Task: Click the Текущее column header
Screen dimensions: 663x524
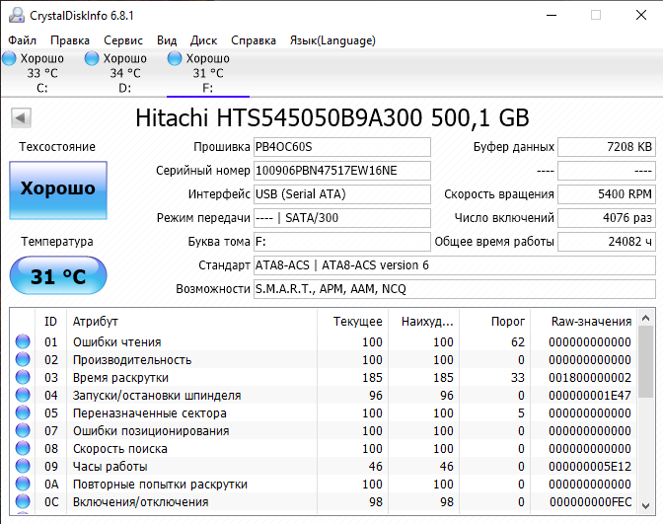Action: click(x=352, y=322)
